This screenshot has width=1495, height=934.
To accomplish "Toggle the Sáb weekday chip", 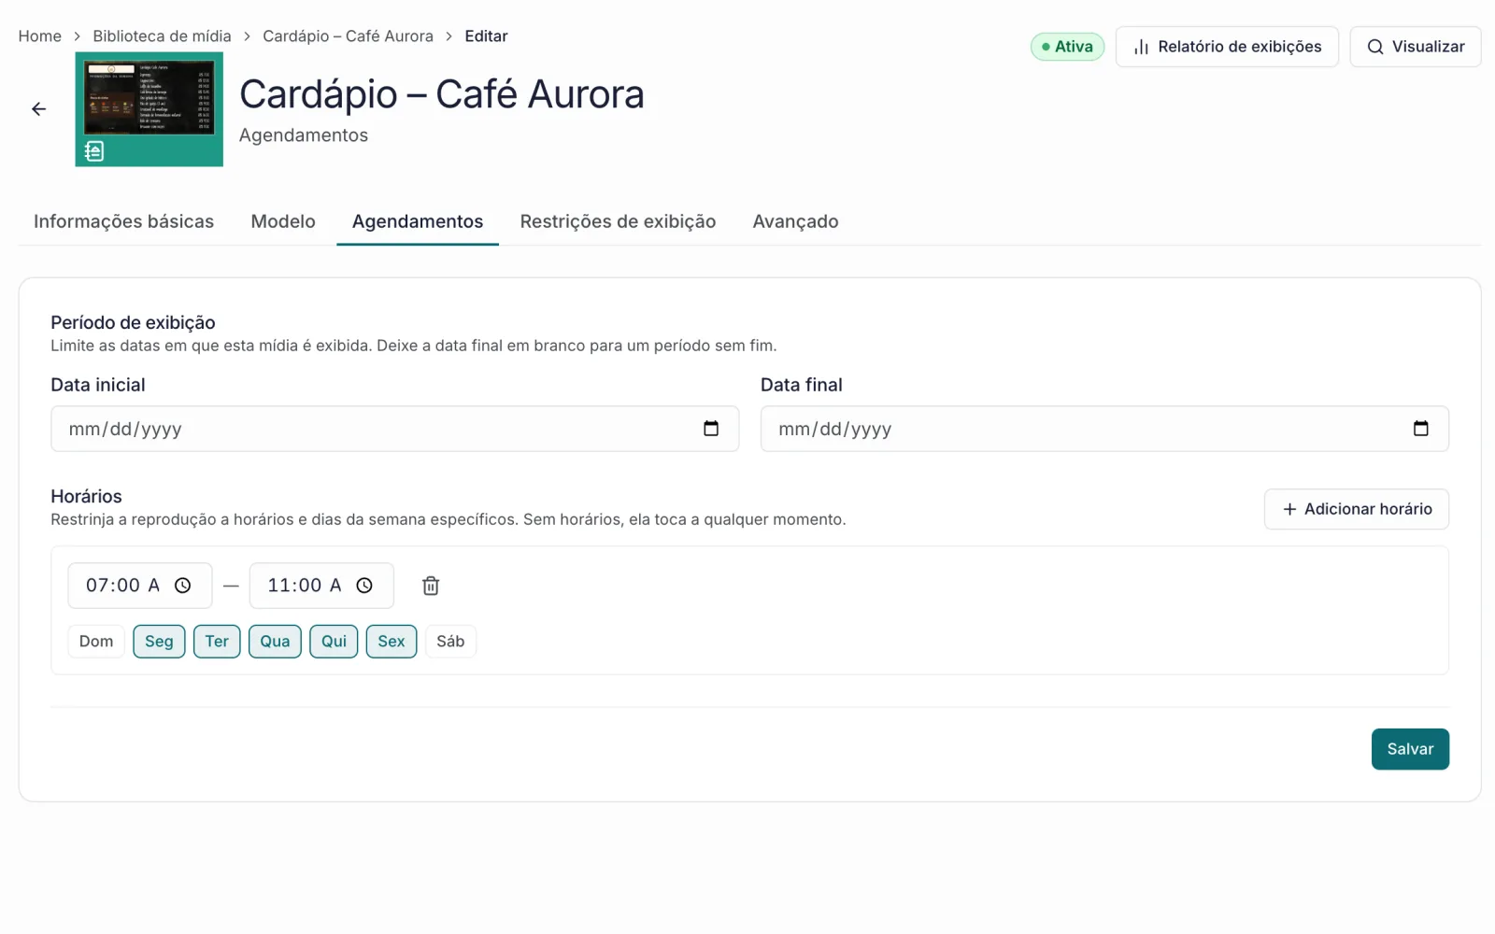I will coord(450,642).
